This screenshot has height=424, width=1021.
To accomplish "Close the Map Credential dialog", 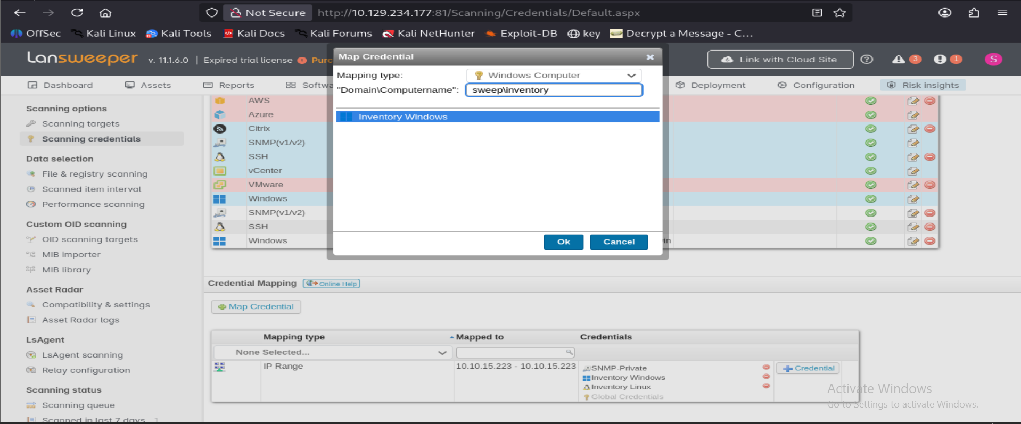I will click(650, 57).
